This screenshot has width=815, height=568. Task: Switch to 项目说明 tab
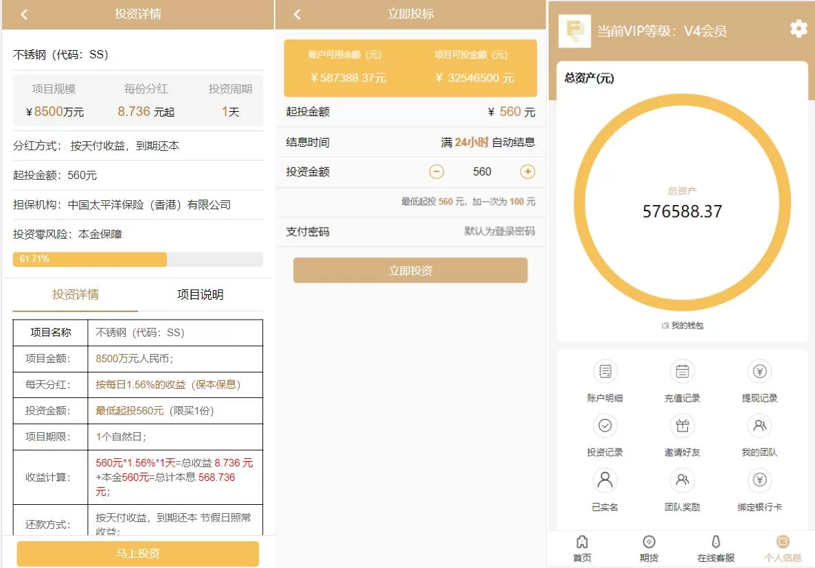point(200,295)
